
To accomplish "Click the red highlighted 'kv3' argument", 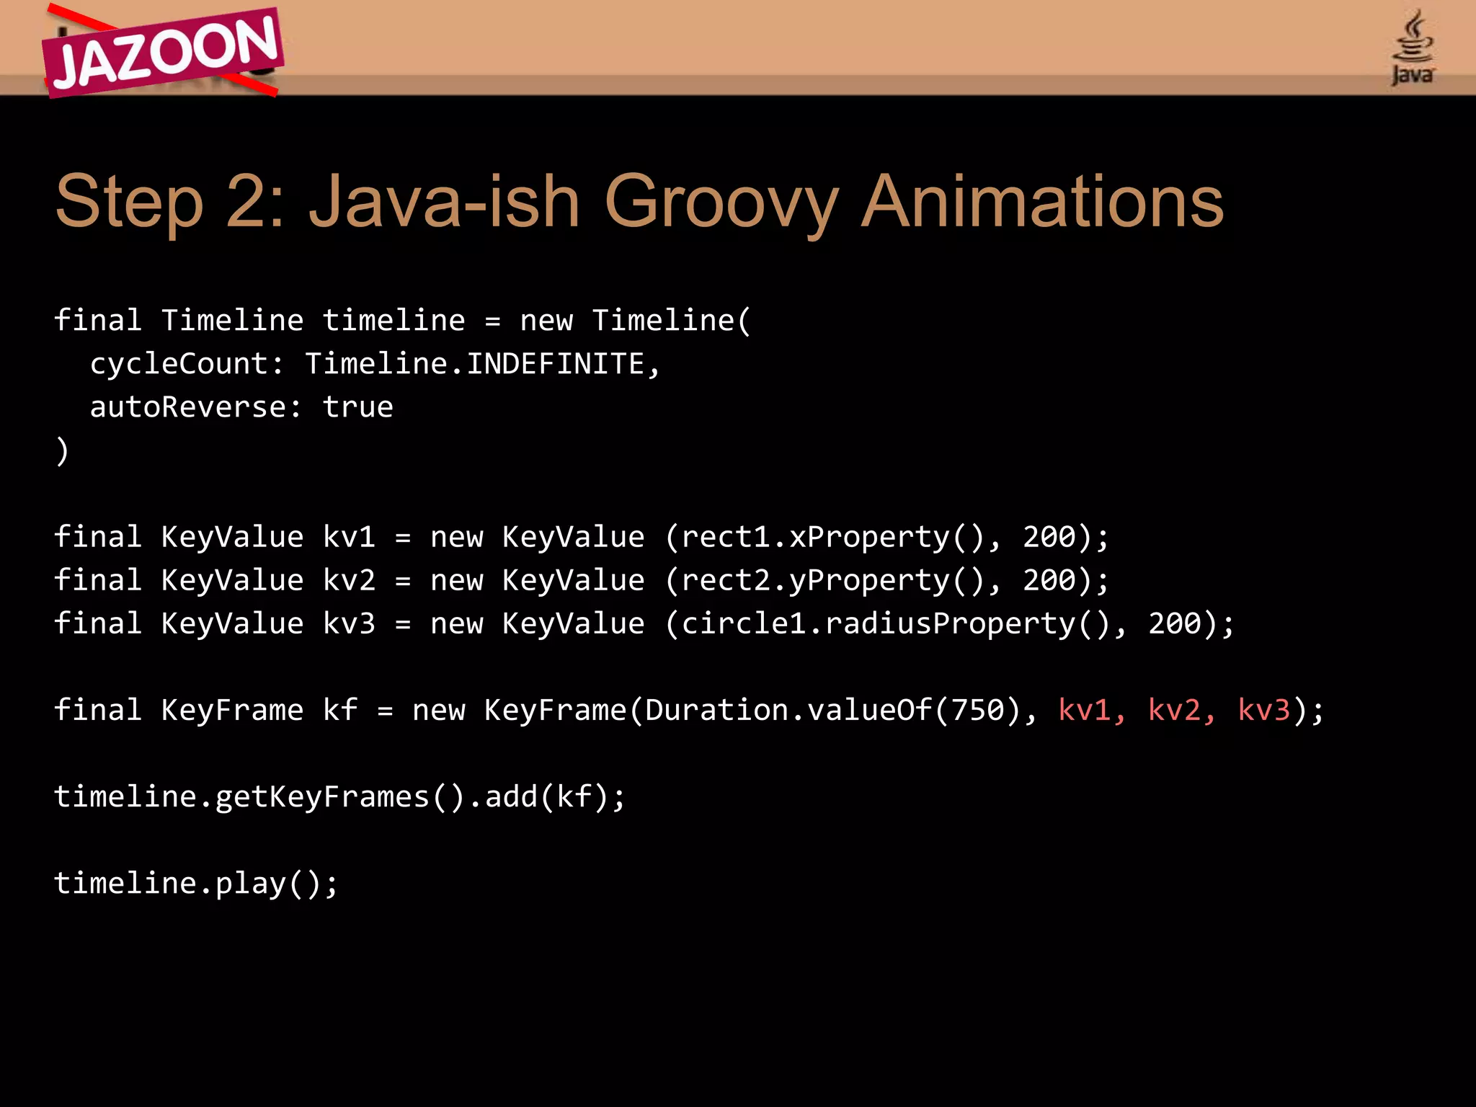I will [x=1264, y=711].
